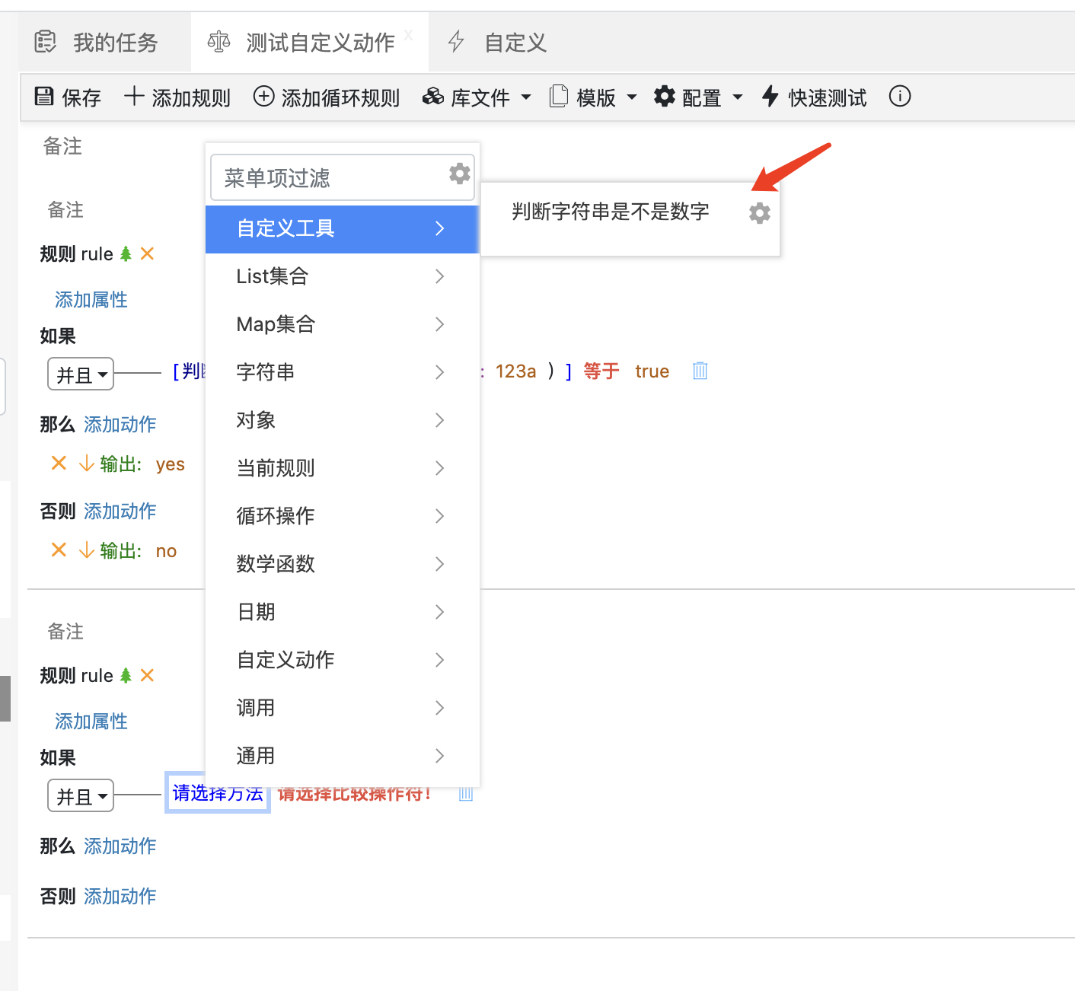Image resolution: width=1075 pixels, height=991 pixels.
Task: Open first rule's 并且 combinator dropdown
Action: pos(81,374)
